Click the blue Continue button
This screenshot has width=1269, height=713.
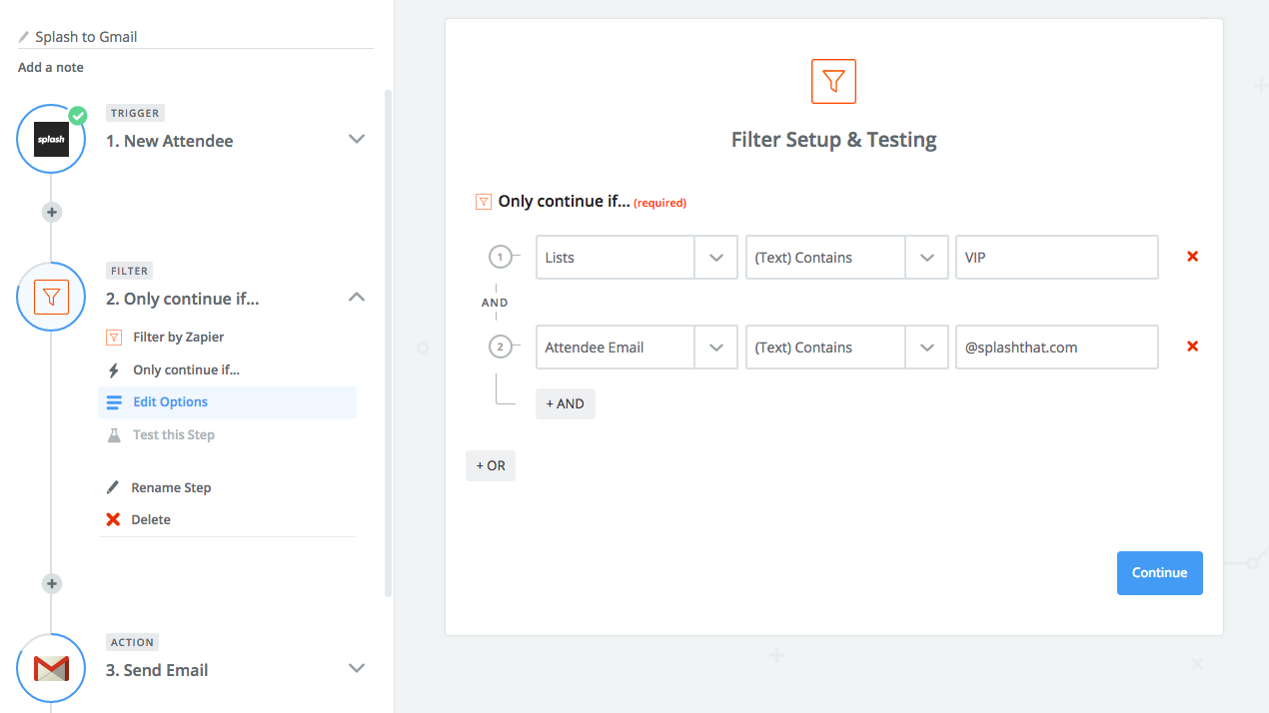(x=1159, y=573)
